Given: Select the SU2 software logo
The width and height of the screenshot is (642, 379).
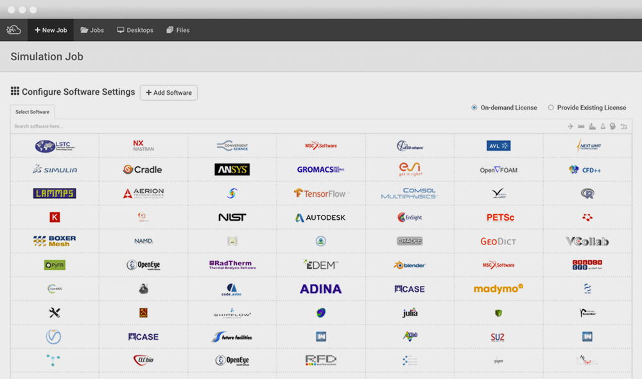Looking at the screenshot, I should pyautogui.click(x=498, y=337).
